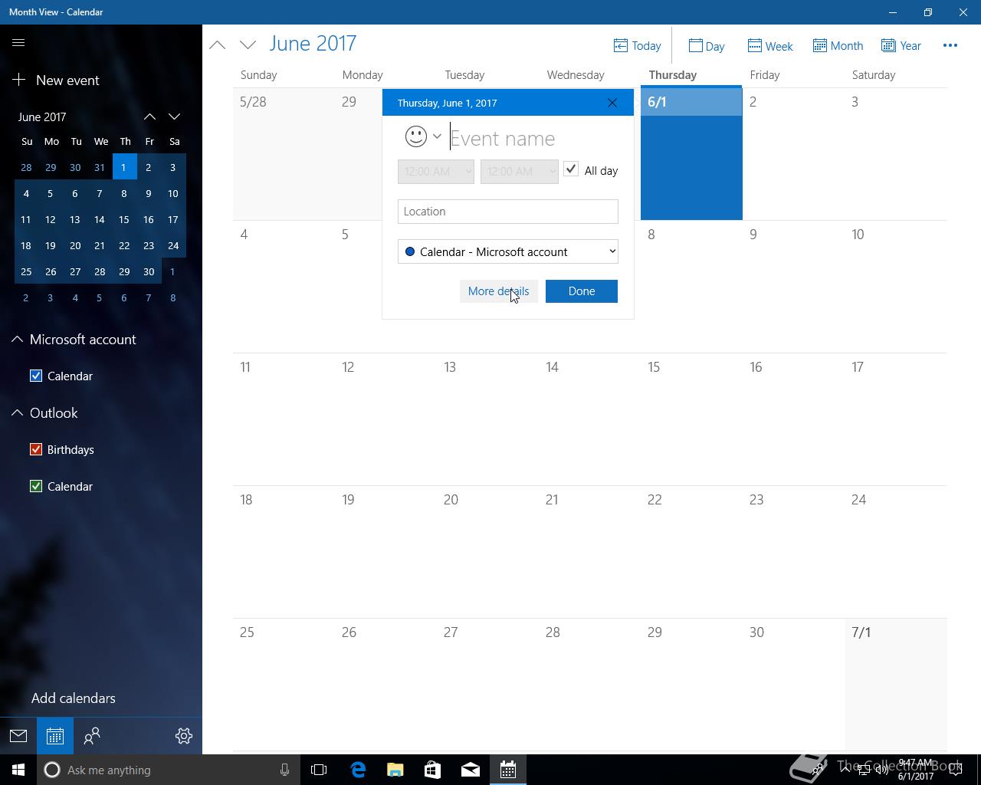The image size is (981, 785).
Task: Jump to Today in calendar
Action: tap(637, 46)
